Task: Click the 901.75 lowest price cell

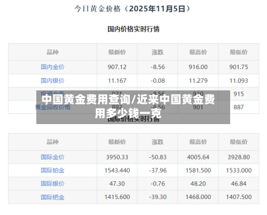Action: [239, 67]
